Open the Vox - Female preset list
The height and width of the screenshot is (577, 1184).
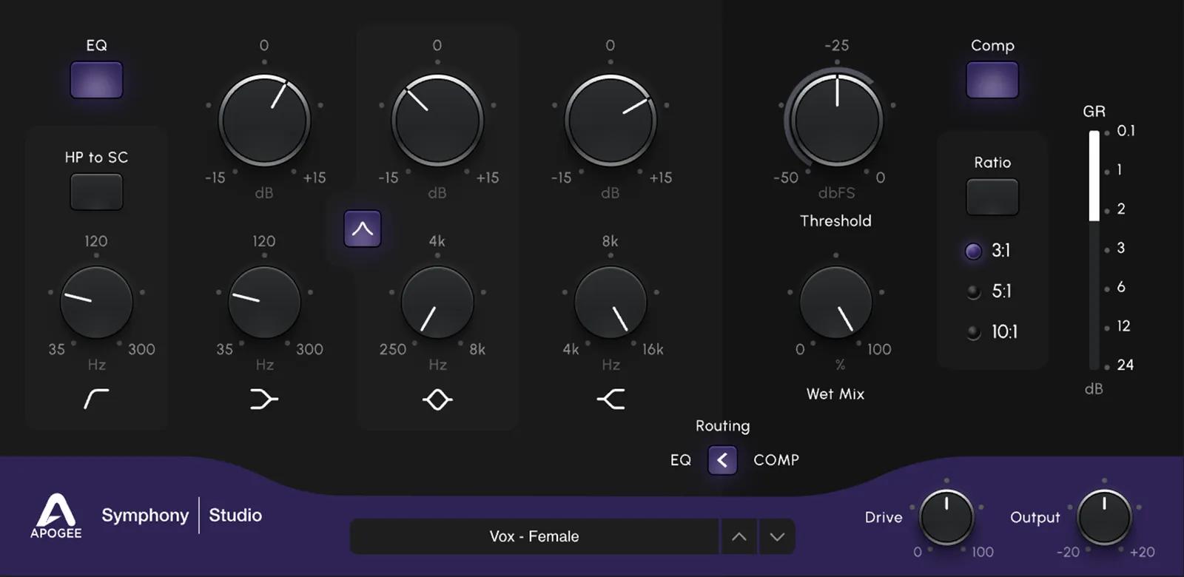click(534, 537)
